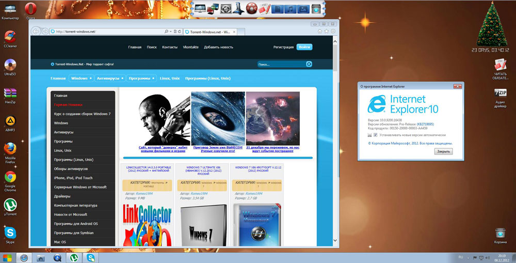Screen dimensions: 516x263
Task: Expand the Антивирусы category dropdown
Action: click(122, 79)
